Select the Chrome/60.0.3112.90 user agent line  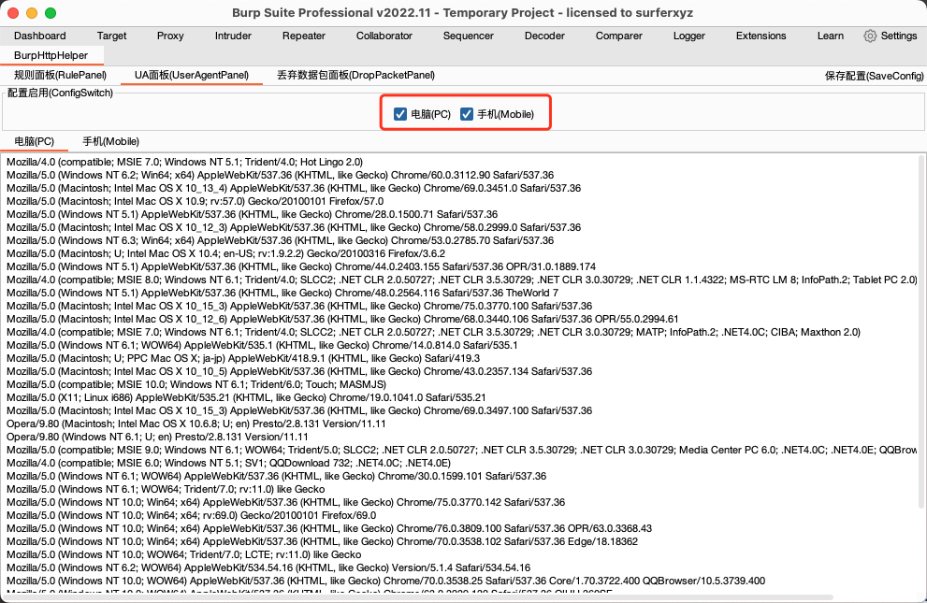pos(281,175)
